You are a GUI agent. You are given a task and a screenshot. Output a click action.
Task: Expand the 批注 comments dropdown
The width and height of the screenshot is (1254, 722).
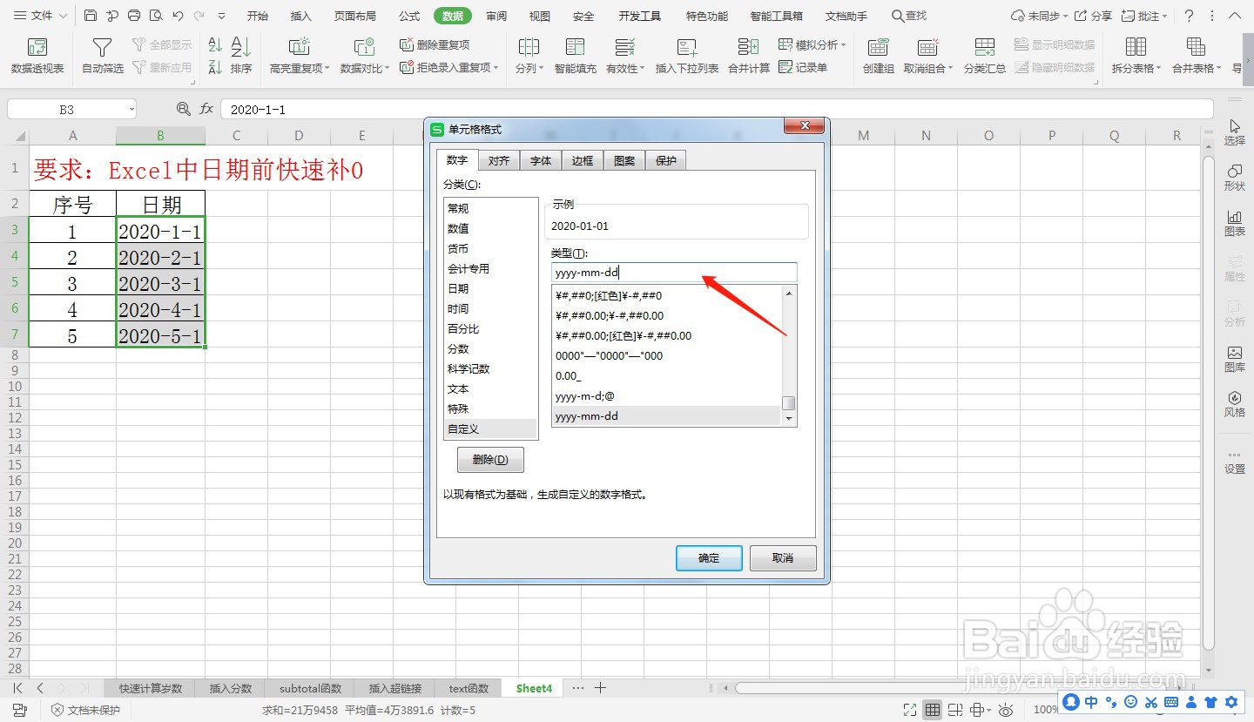[x=1165, y=16]
